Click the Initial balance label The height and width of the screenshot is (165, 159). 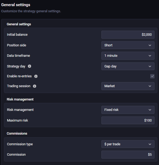(x=17, y=35)
